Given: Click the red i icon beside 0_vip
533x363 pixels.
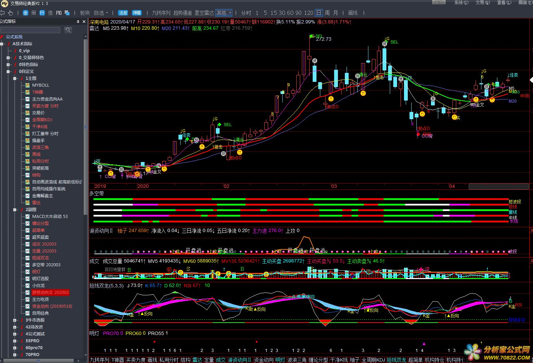Looking at the screenshot, I should [15, 50].
